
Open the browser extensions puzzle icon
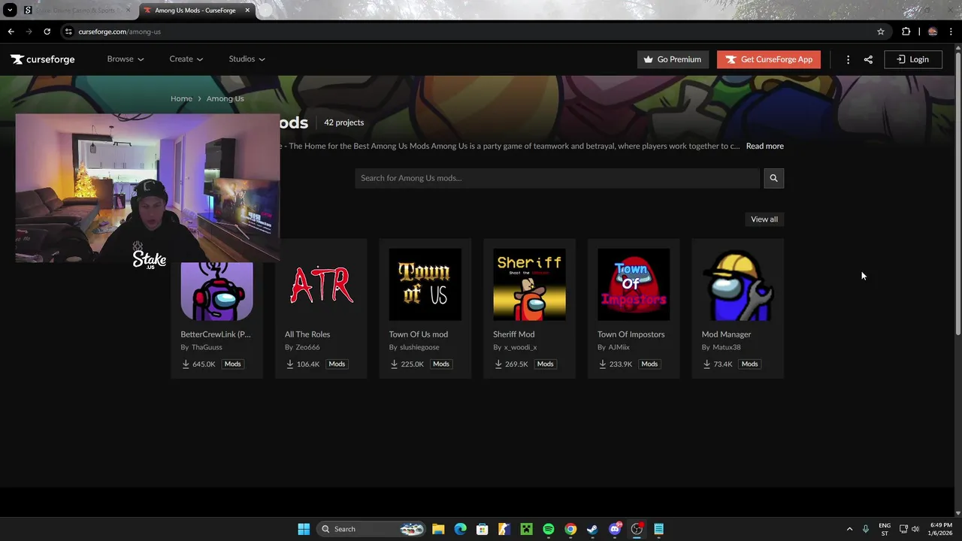tap(906, 32)
